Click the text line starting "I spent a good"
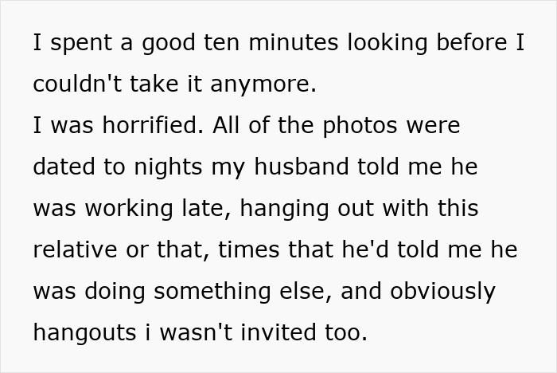 point(278,43)
